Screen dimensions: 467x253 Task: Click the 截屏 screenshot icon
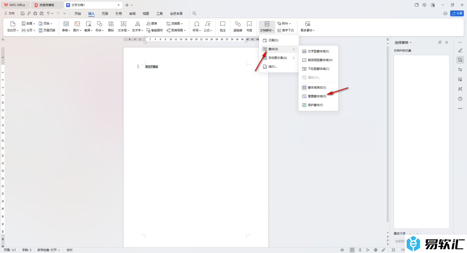click(88, 24)
